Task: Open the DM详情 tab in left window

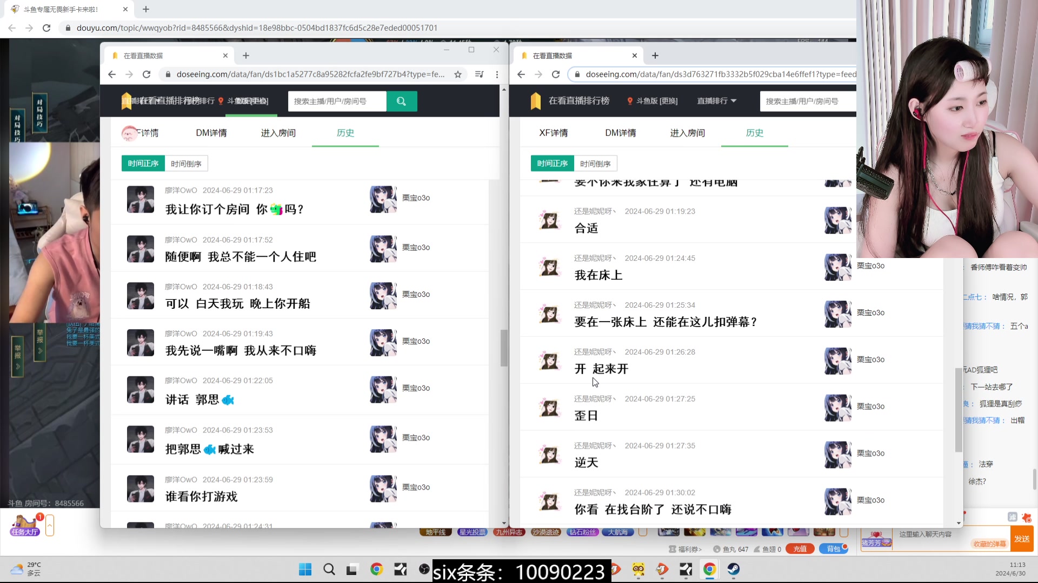Action: point(211,133)
